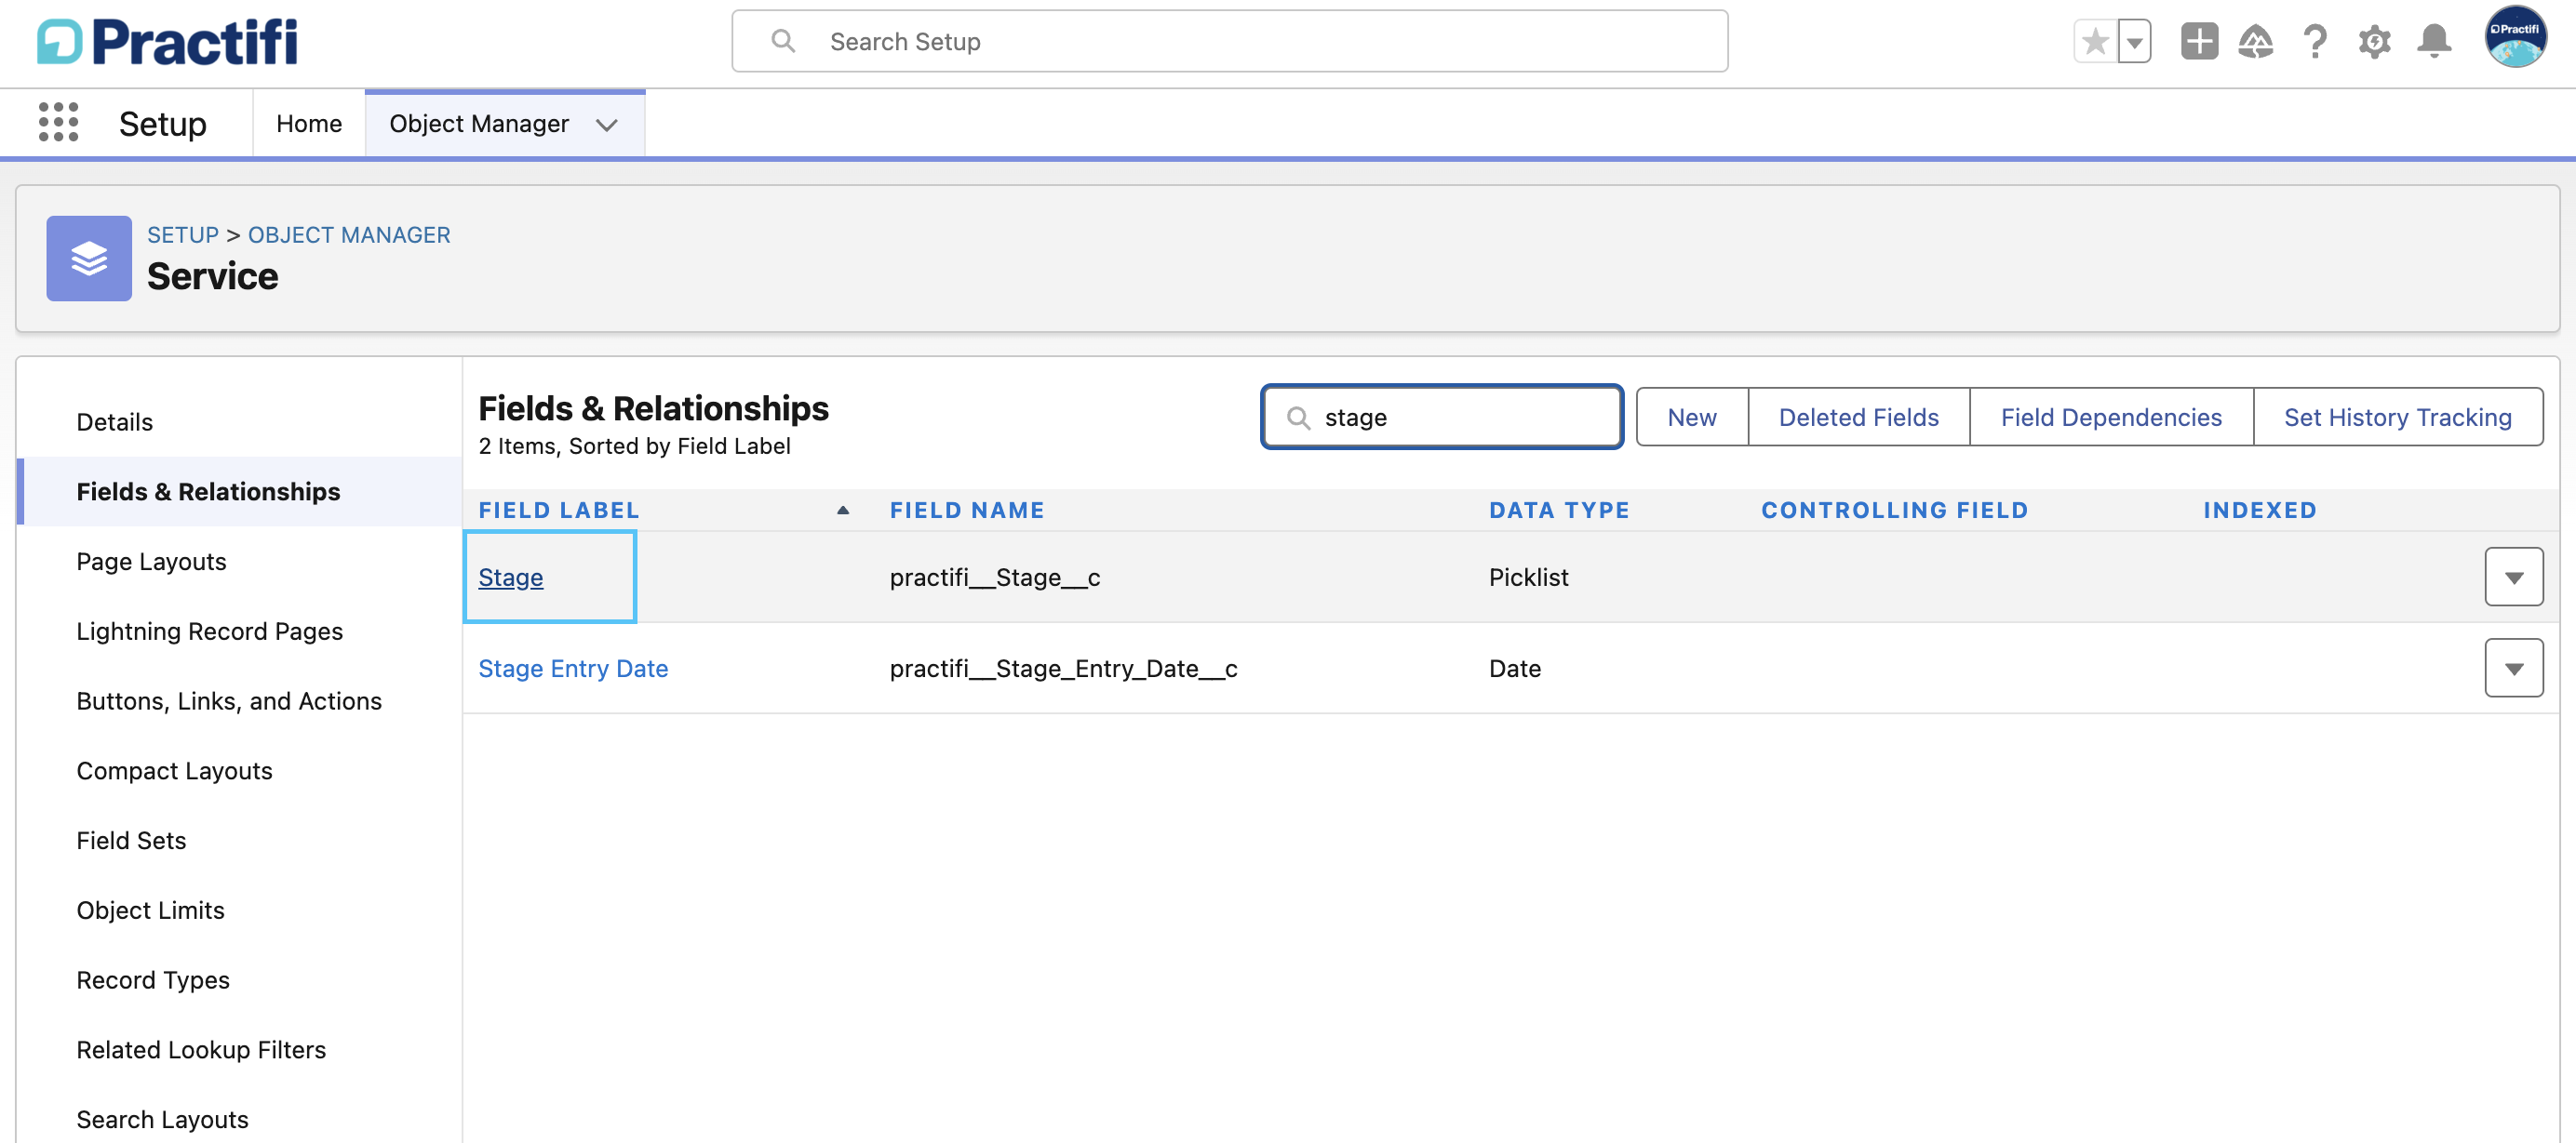Click inside the Search Setup field
The height and width of the screenshot is (1143, 2576).
tap(1229, 41)
